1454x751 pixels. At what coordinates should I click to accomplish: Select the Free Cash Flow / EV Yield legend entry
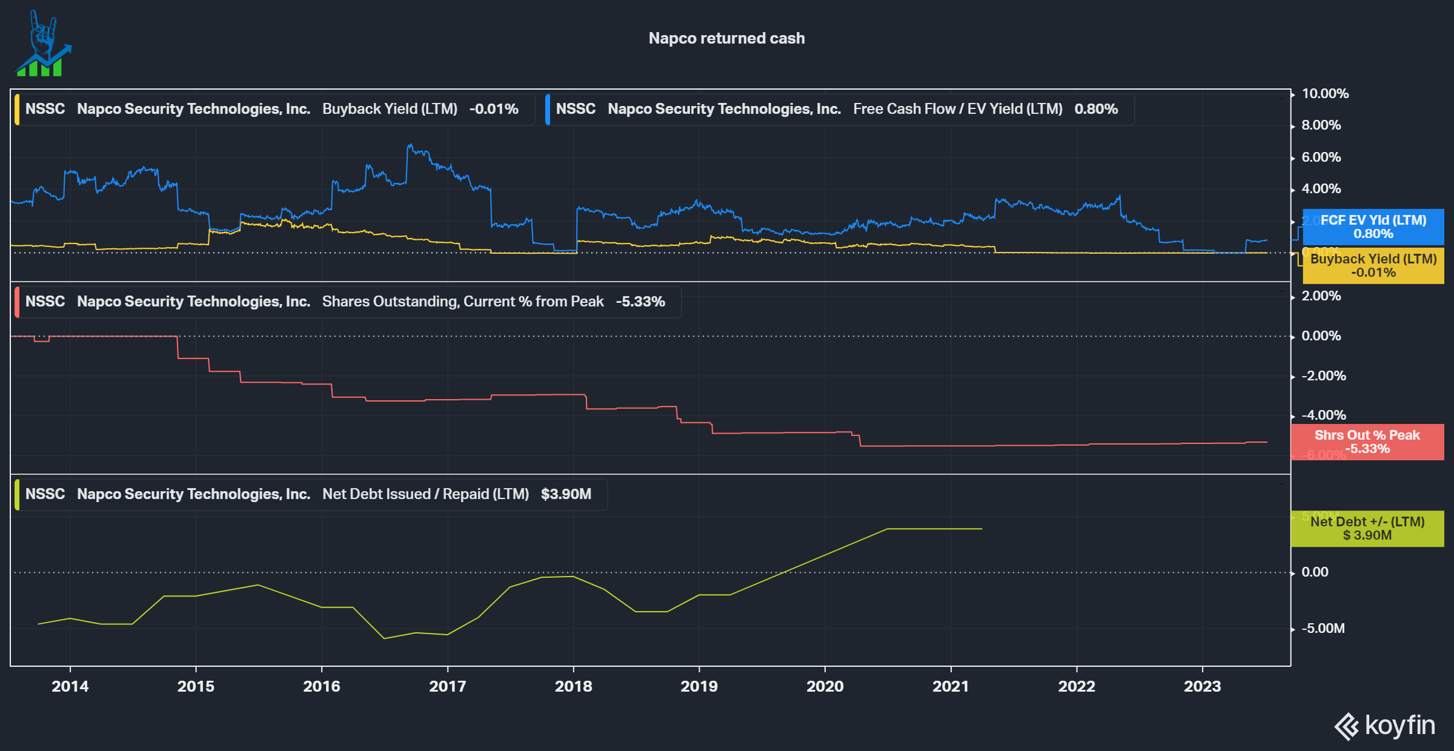[x=840, y=109]
